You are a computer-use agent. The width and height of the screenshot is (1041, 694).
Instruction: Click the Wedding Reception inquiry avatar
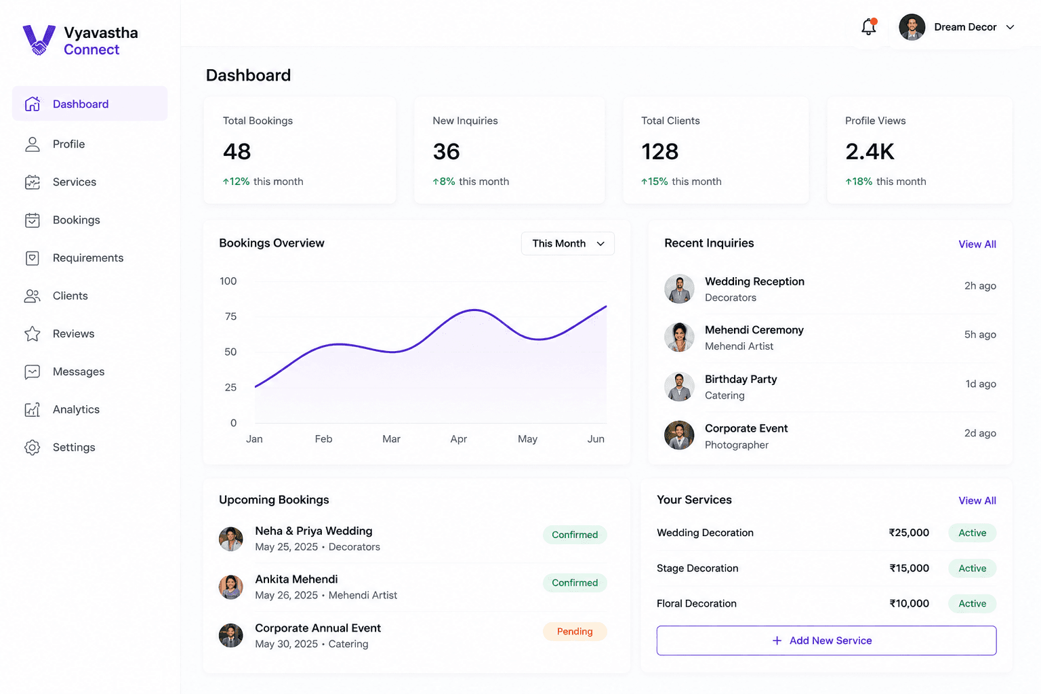click(679, 289)
